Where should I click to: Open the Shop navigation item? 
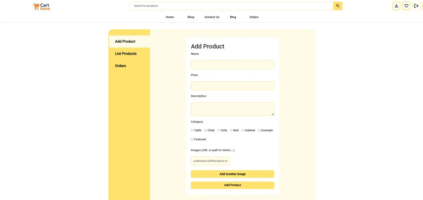191,17
